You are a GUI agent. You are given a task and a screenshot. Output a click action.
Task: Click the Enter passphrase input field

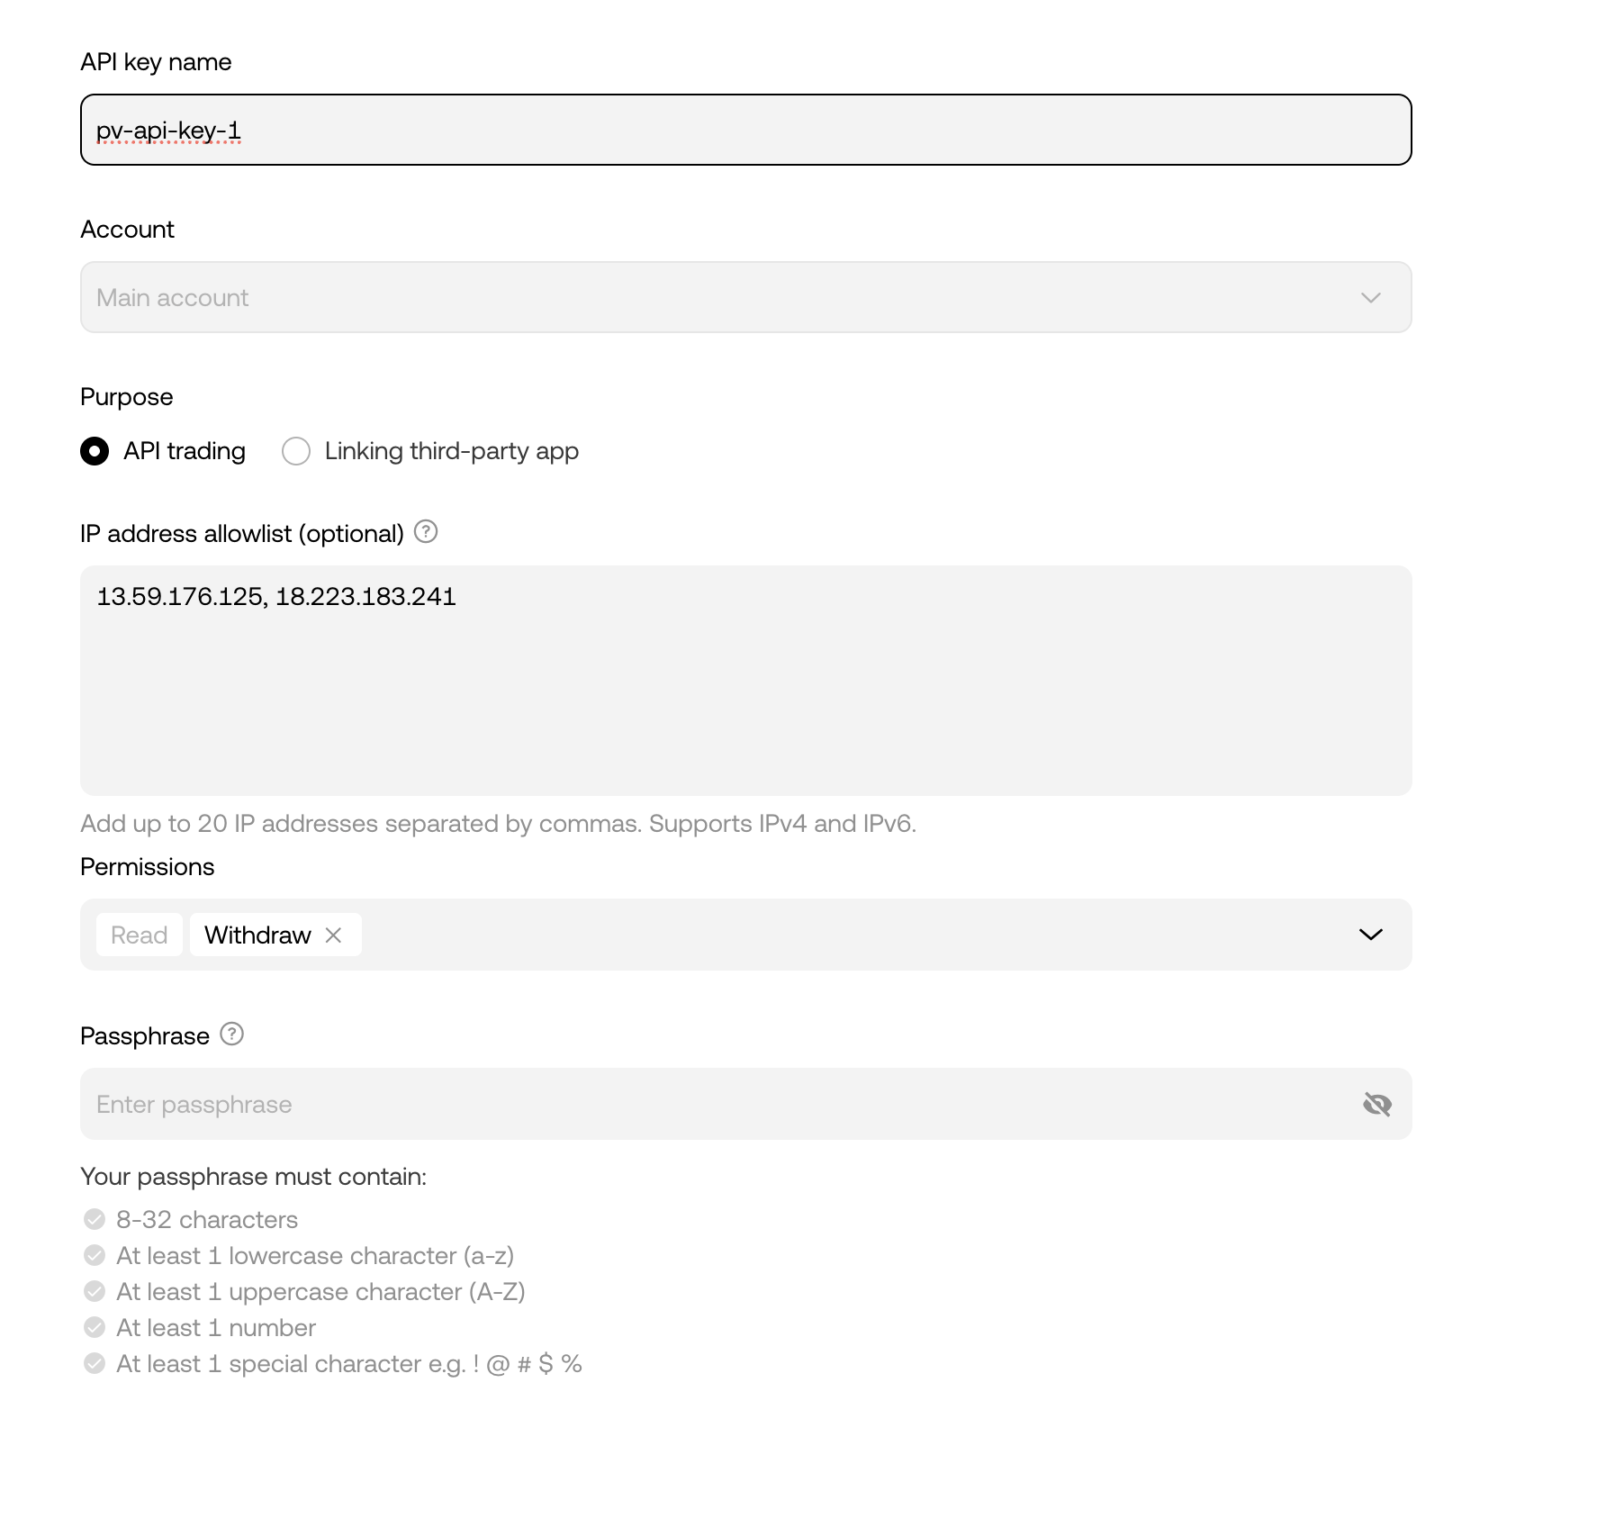tap(720, 1104)
